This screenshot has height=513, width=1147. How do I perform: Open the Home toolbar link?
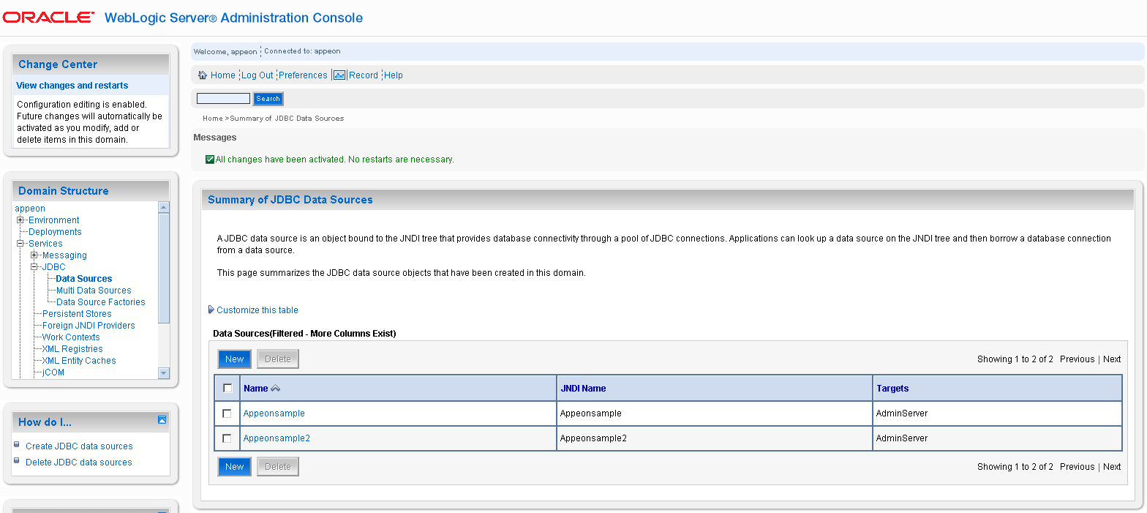(223, 75)
